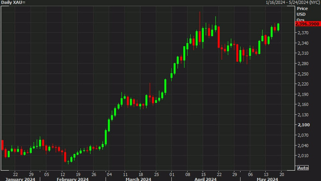The image size is (321, 181).
Task: Click the Daily XAU= chart title
Action: tap(13, 2)
